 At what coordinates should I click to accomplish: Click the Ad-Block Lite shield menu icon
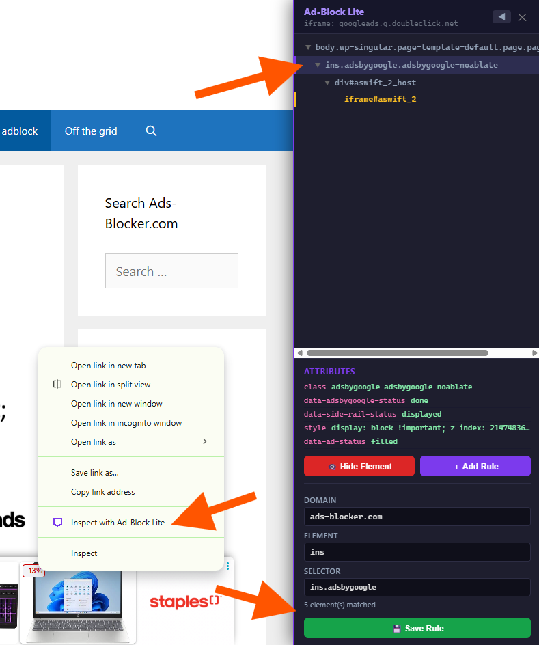57,523
